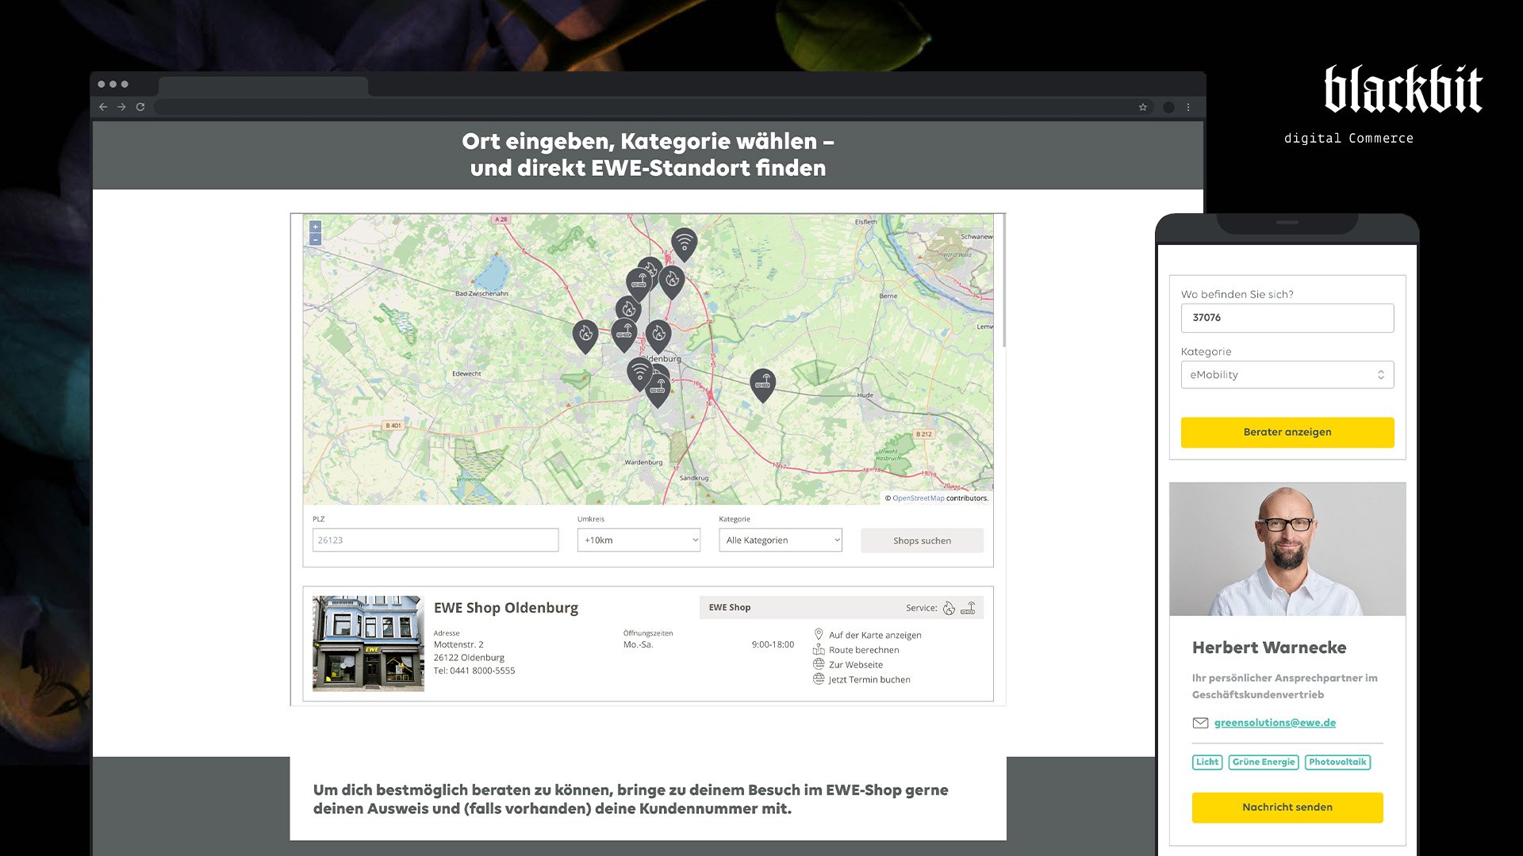
Task: Open the Umkreis dropdown showing +10km
Action: tap(639, 540)
